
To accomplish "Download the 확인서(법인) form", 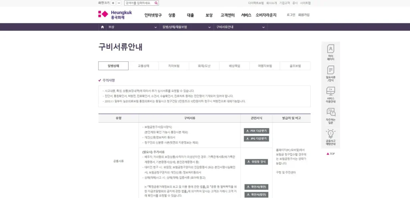I will (256, 195).
